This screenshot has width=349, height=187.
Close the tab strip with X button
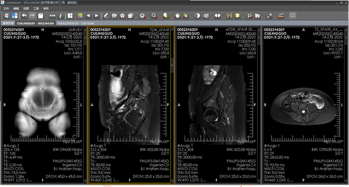[346, 23]
